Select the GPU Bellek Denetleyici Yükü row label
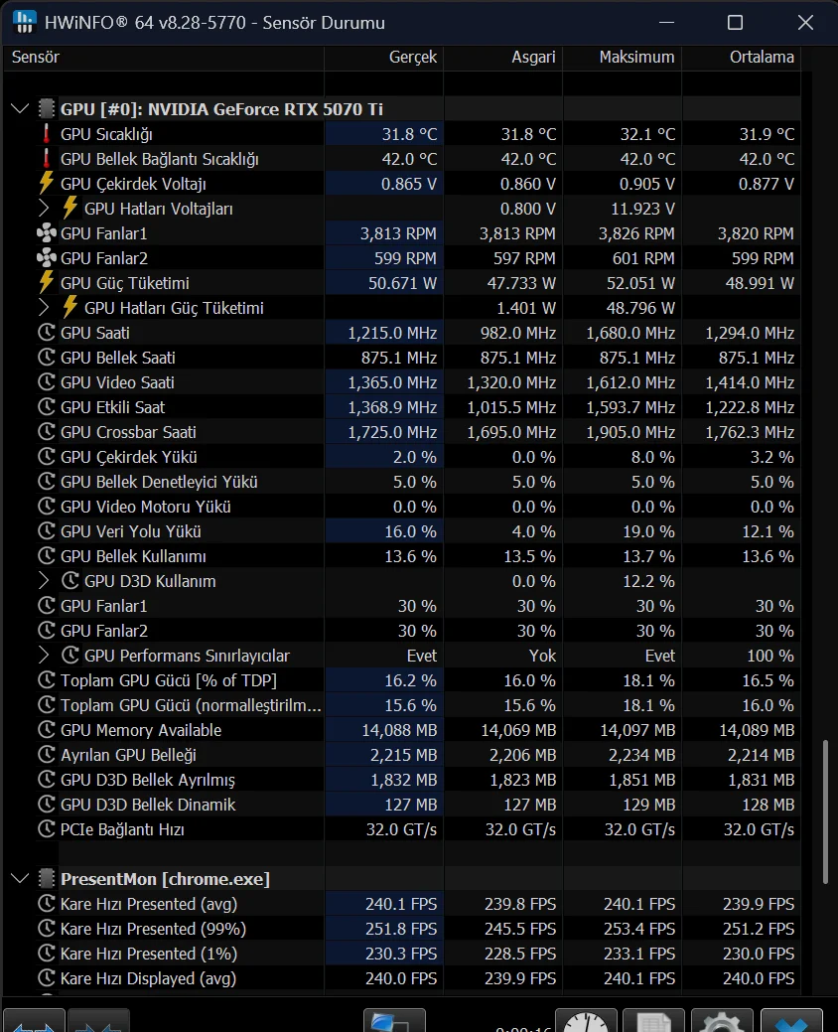This screenshot has width=838, height=1032. point(159,482)
